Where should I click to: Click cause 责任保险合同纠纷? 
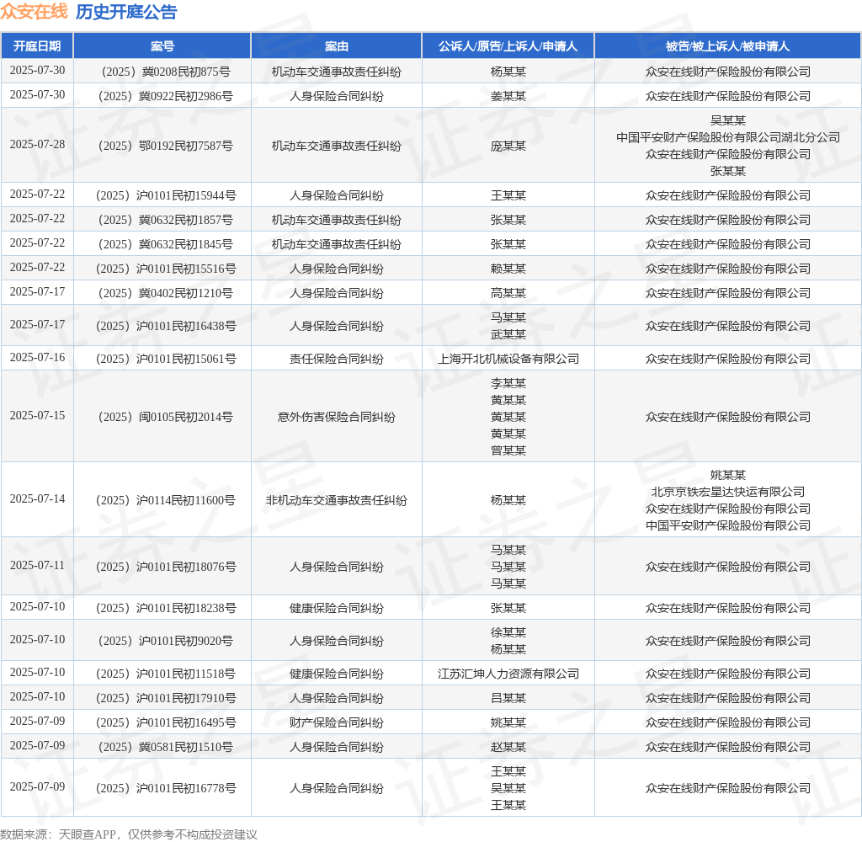[337, 360]
